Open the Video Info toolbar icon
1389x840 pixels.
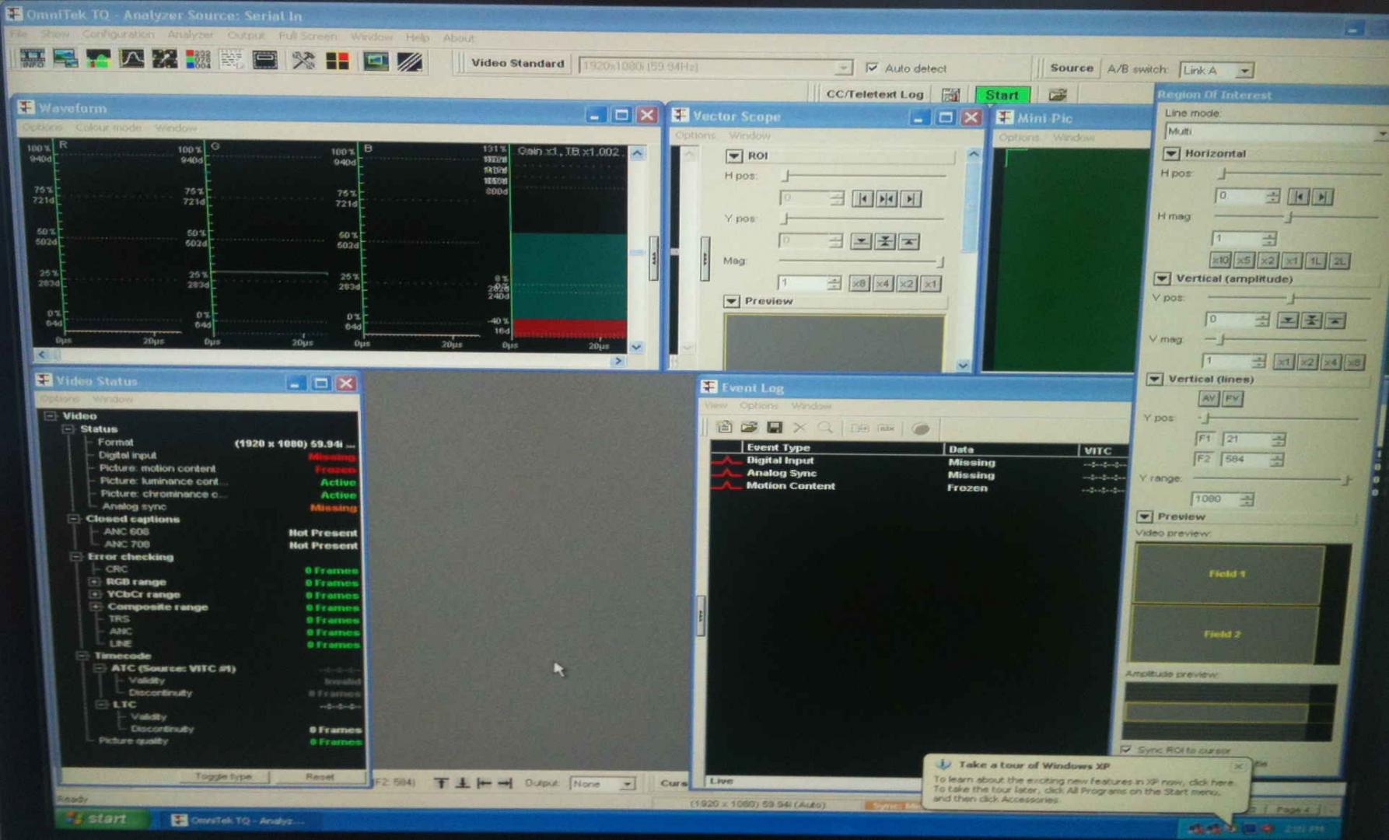click(x=32, y=58)
